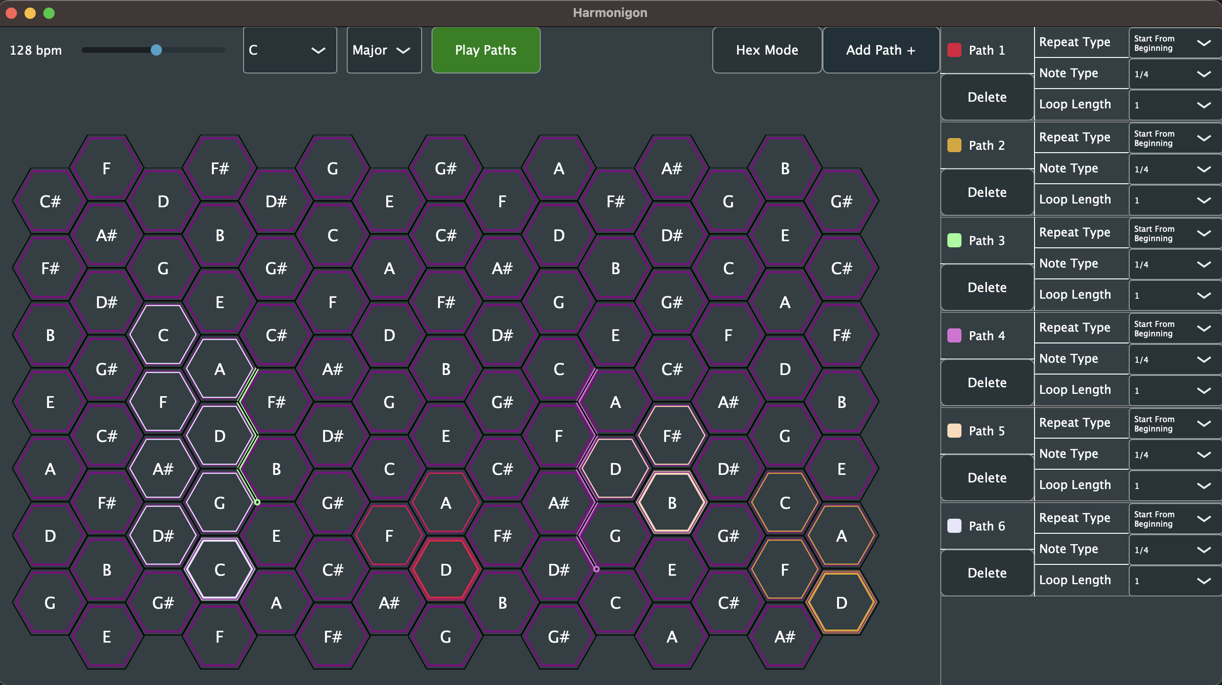The height and width of the screenshot is (685, 1222).
Task: Toggle Play Paths playback
Action: click(486, 50)
